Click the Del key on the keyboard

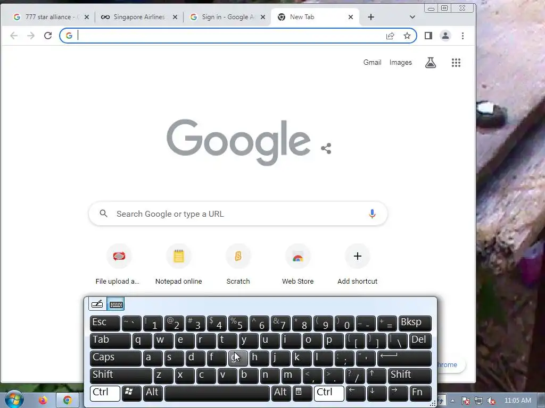pyautogui.click(x=420, y=341)
